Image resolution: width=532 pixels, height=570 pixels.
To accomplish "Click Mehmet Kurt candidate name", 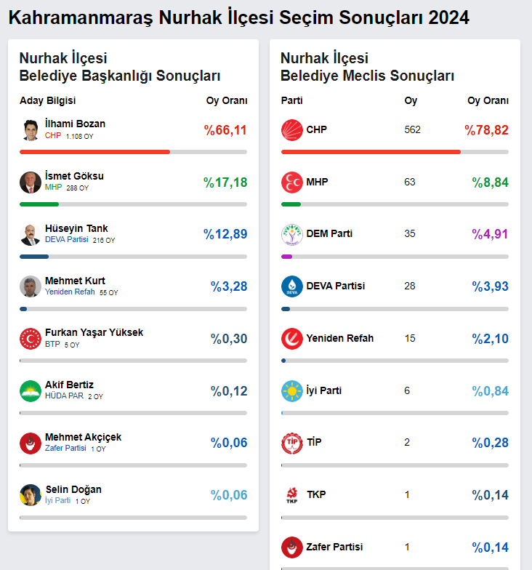I will [75, 281].
